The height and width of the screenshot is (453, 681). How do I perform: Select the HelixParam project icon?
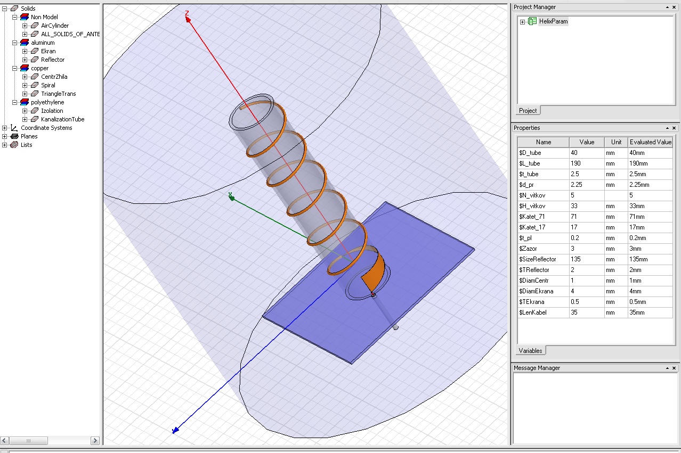[532, 21]
